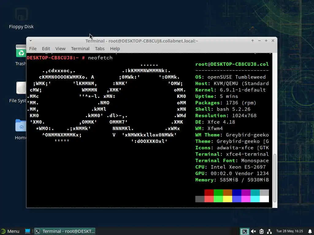This screenshot has width=314, height=235.
Task: Open the Tabs menu in Terminal
Action: coord(100,49)
